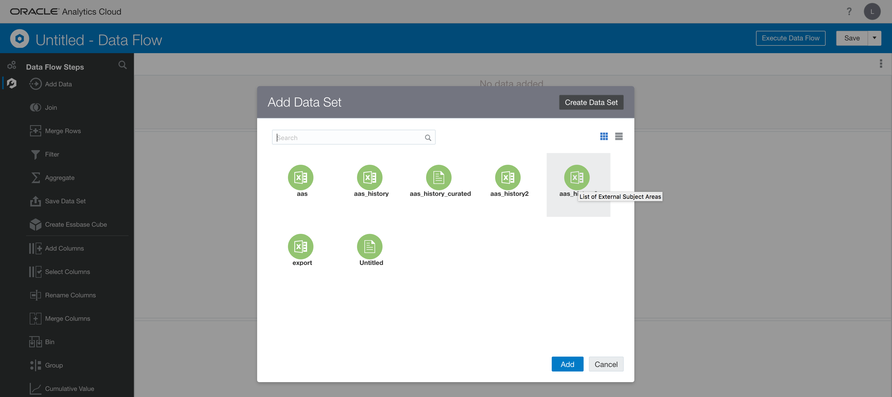Screen dimensions: 892x397
Task: Open the Data Elements panel tab icon
Action: click(x=12, y=65)
